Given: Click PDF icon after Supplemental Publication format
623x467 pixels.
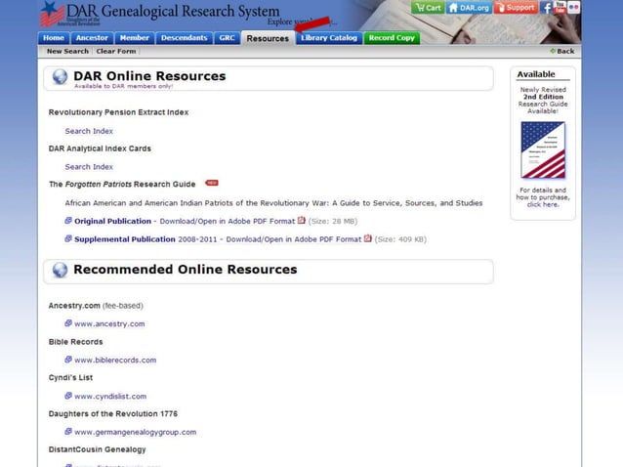Looking at the screenshot, I should [368, 238].
